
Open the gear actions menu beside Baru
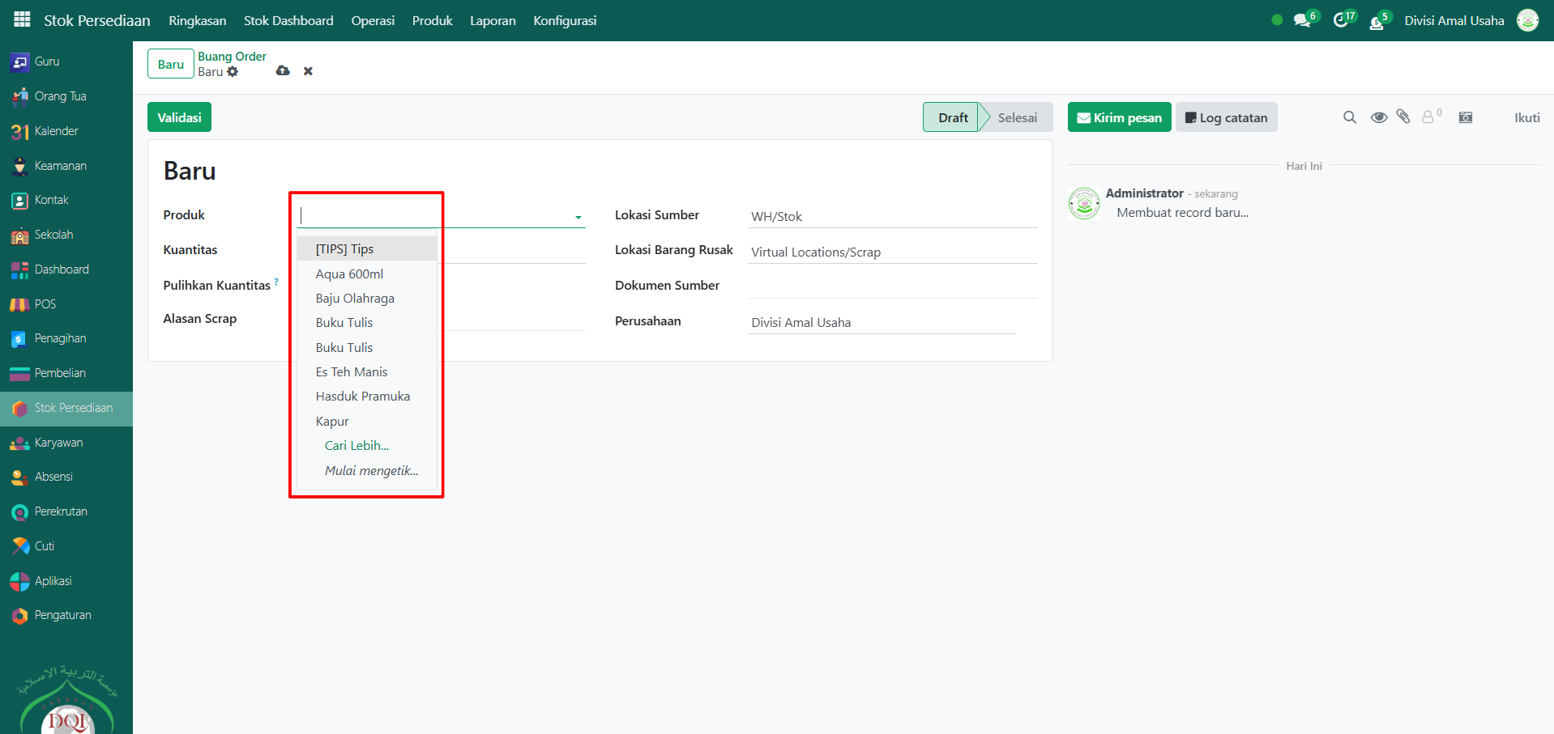coord(233,72)
